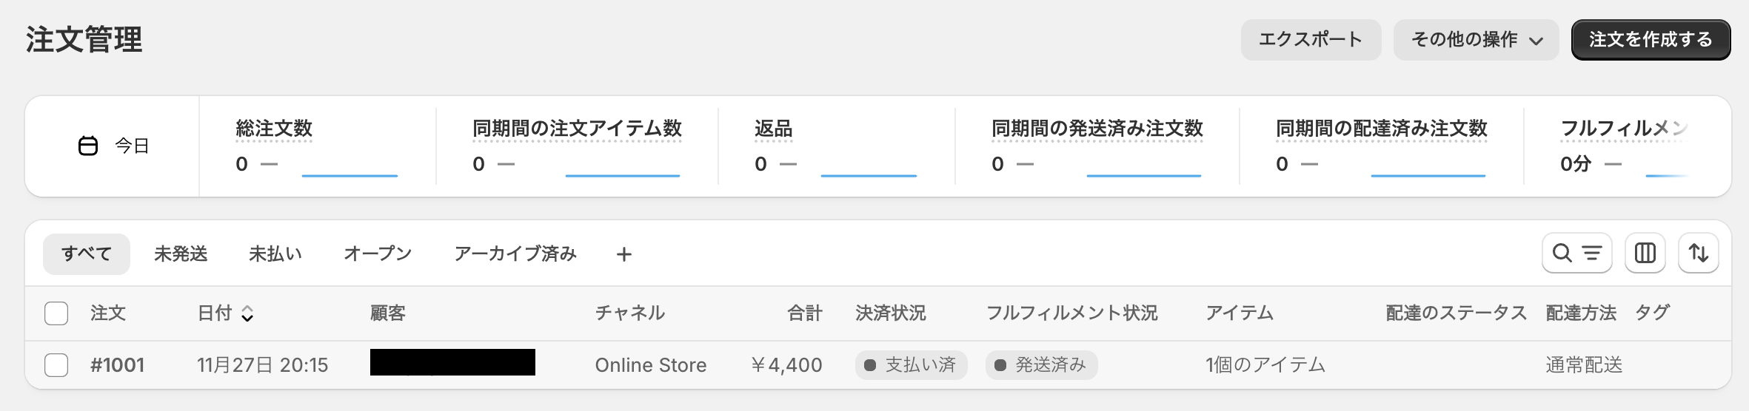1749x411 pixels.
Task: Tick the checkbox for order #1001
Action: click(56, 365)
